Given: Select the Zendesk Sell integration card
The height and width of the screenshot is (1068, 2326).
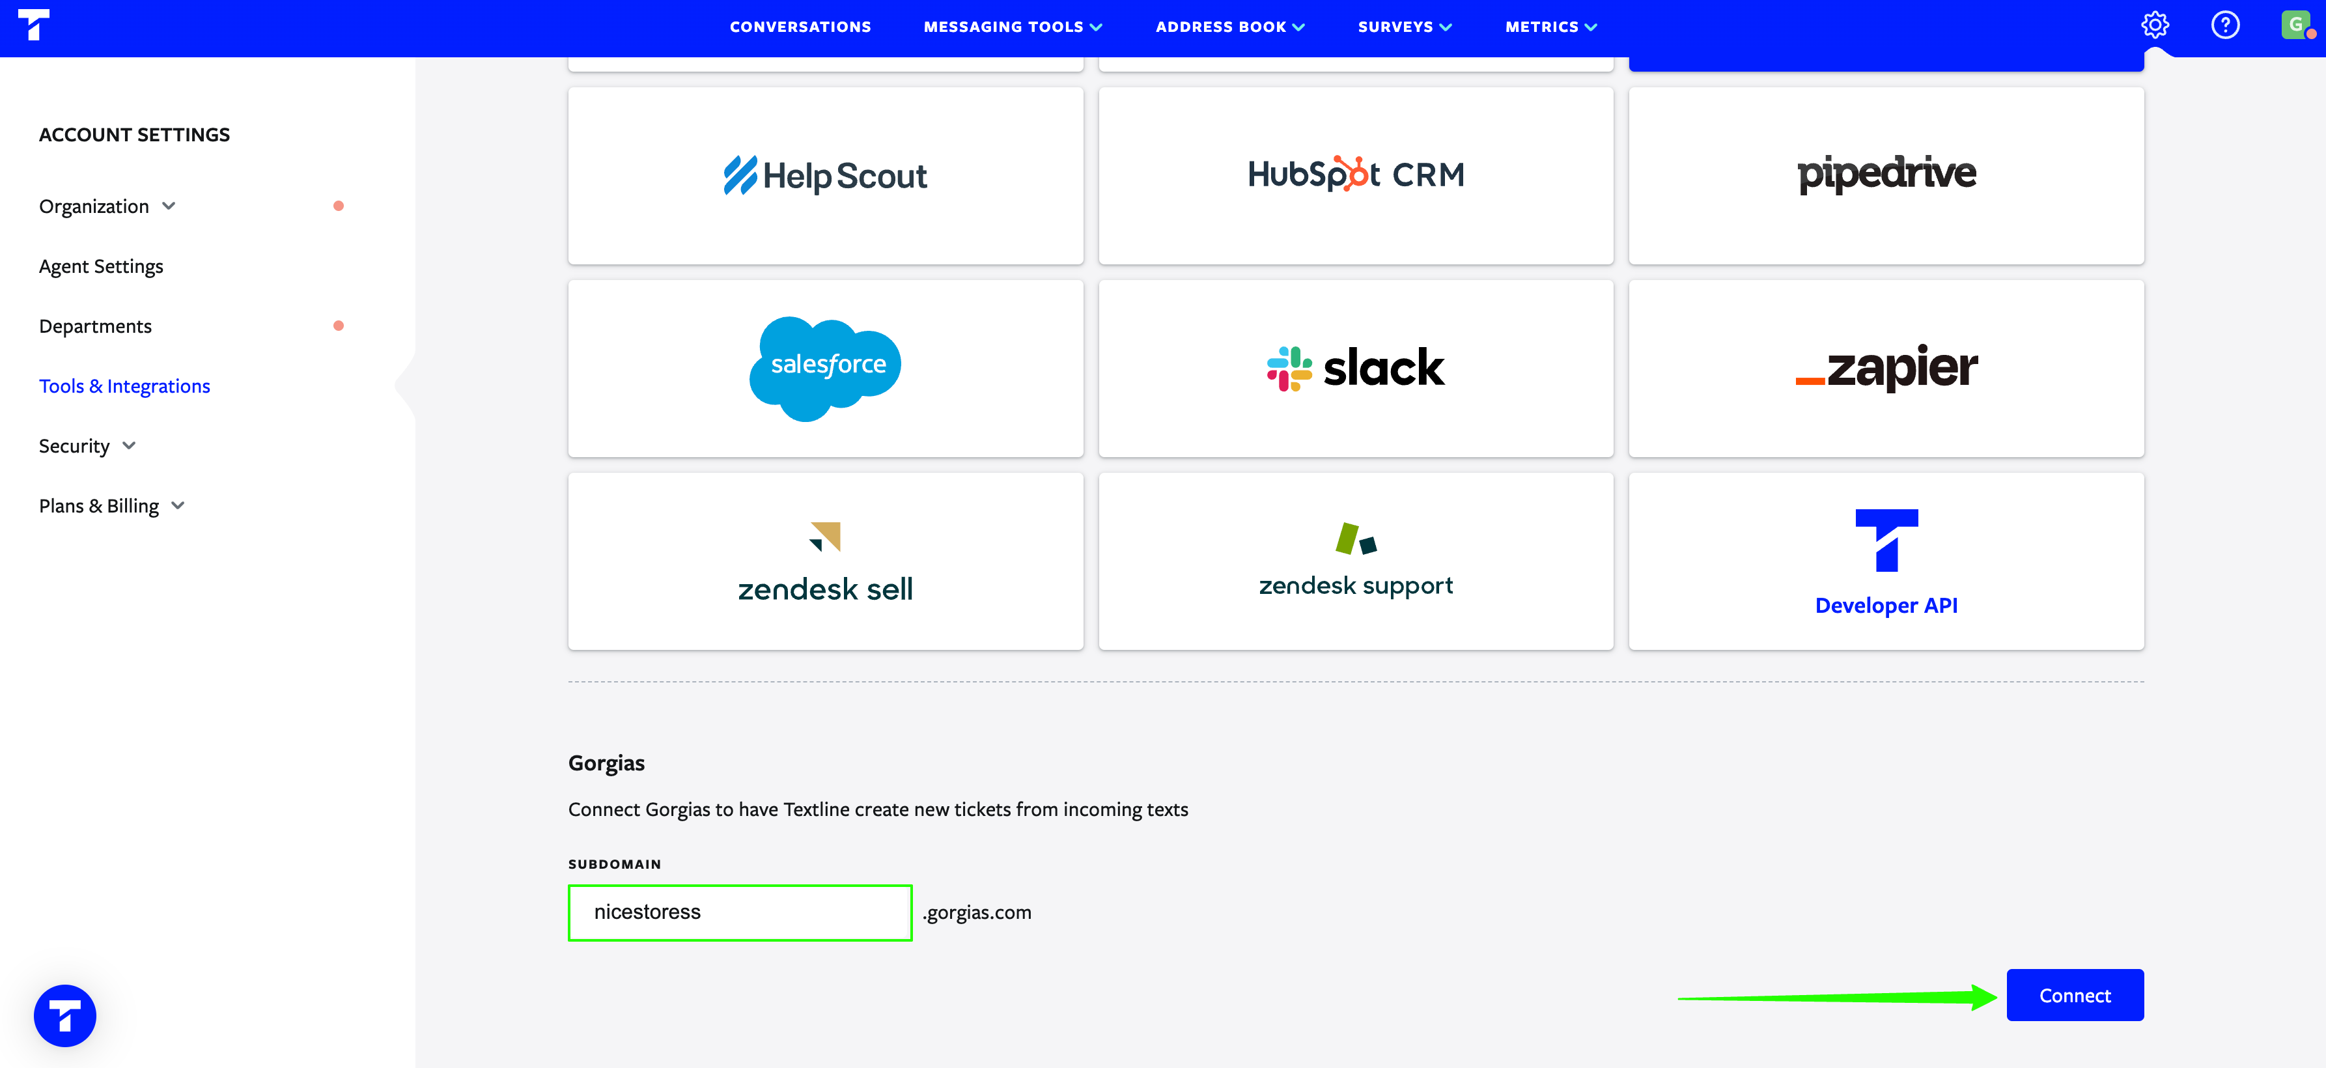Looking at the screenshot, I should click(x=825, y=561).
